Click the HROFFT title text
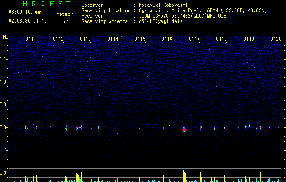286x182 pixels. pos(47,4)
